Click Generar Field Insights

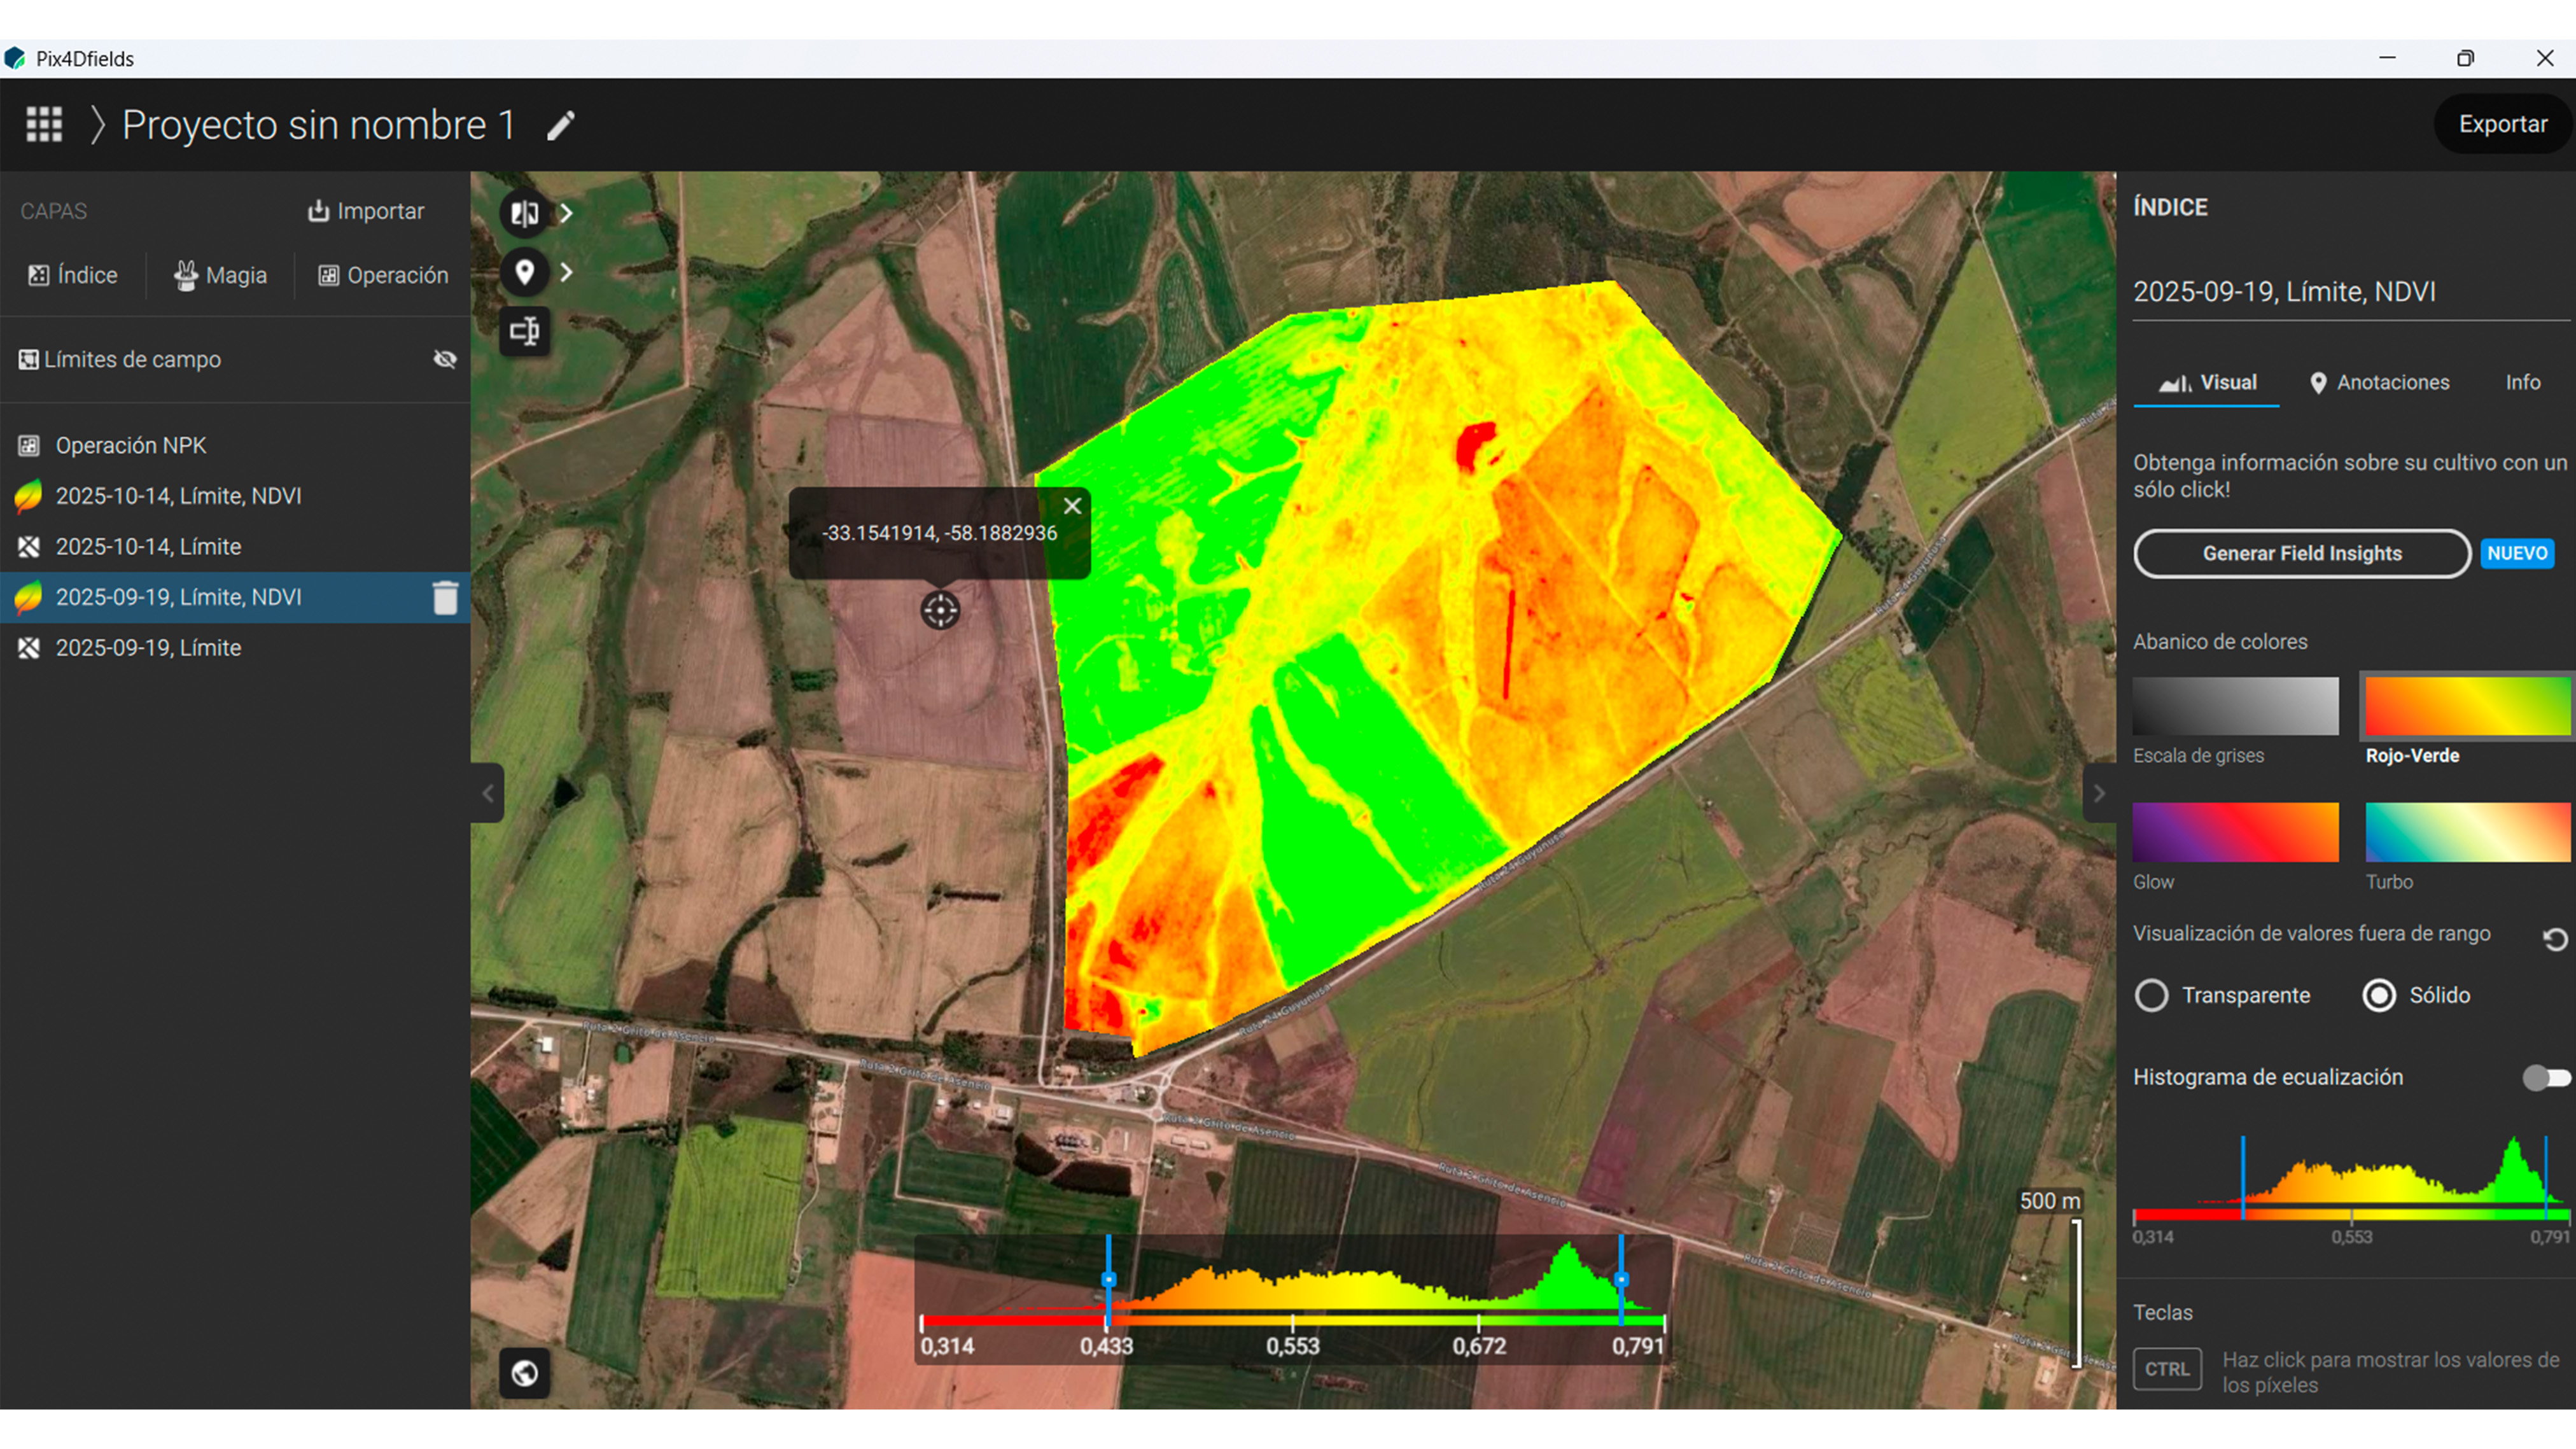(2301, 553)
